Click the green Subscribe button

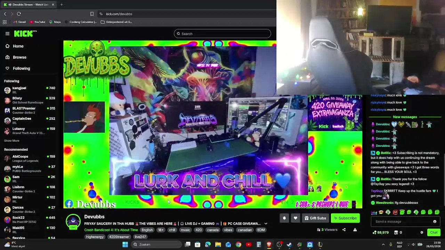(x=345, y=218)
